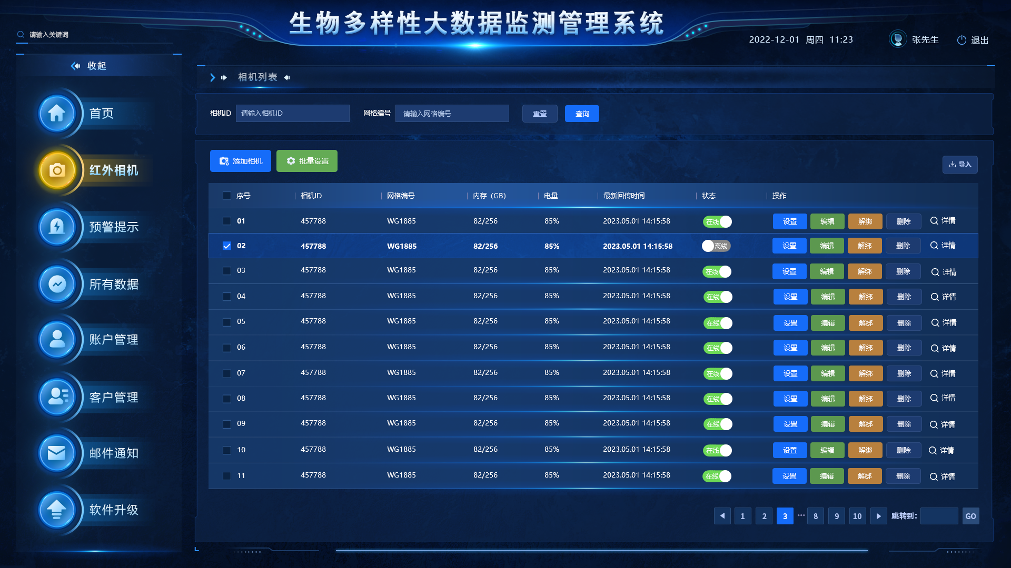
Task: Check the select-all header checkbox
Action: 227,196
